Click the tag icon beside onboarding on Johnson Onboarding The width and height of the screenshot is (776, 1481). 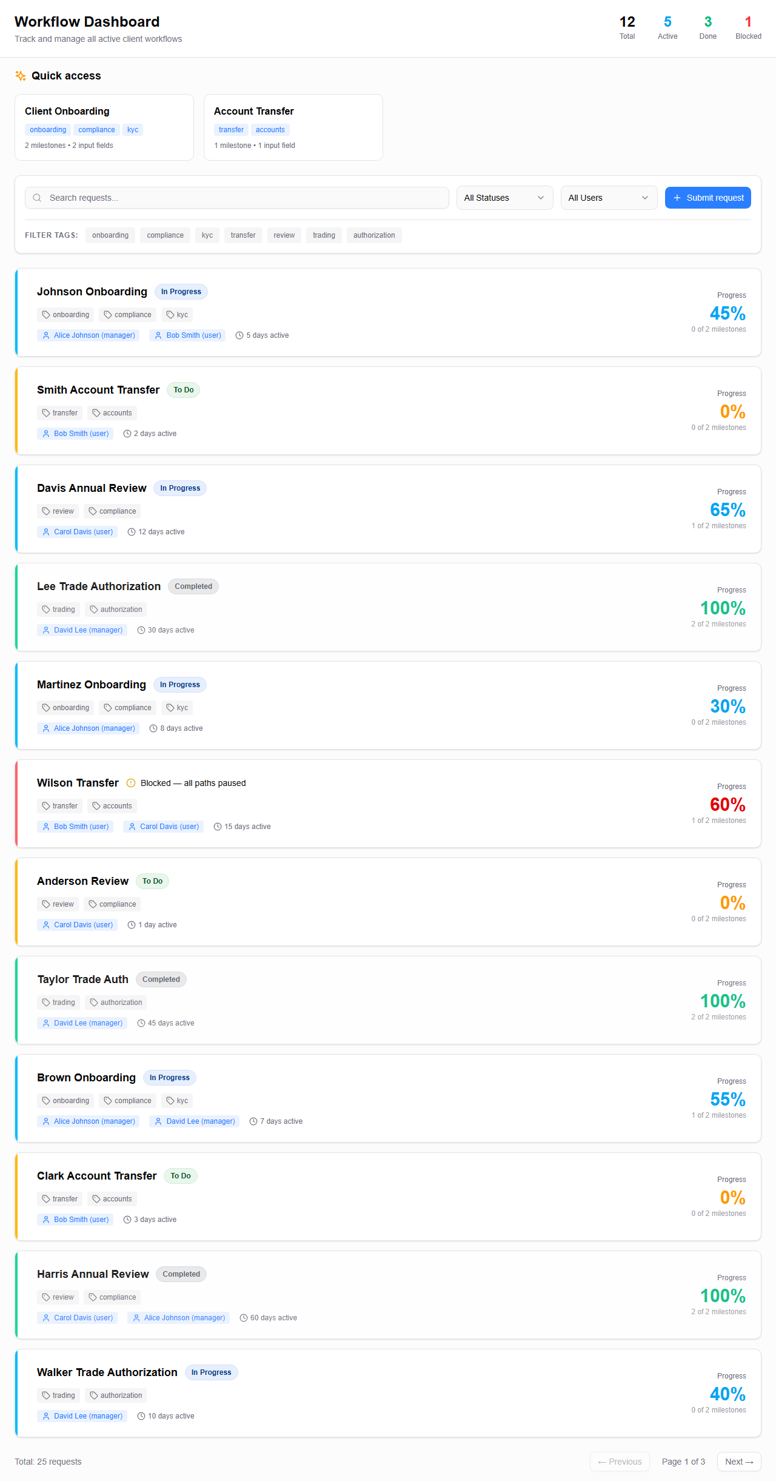point(46,314)
